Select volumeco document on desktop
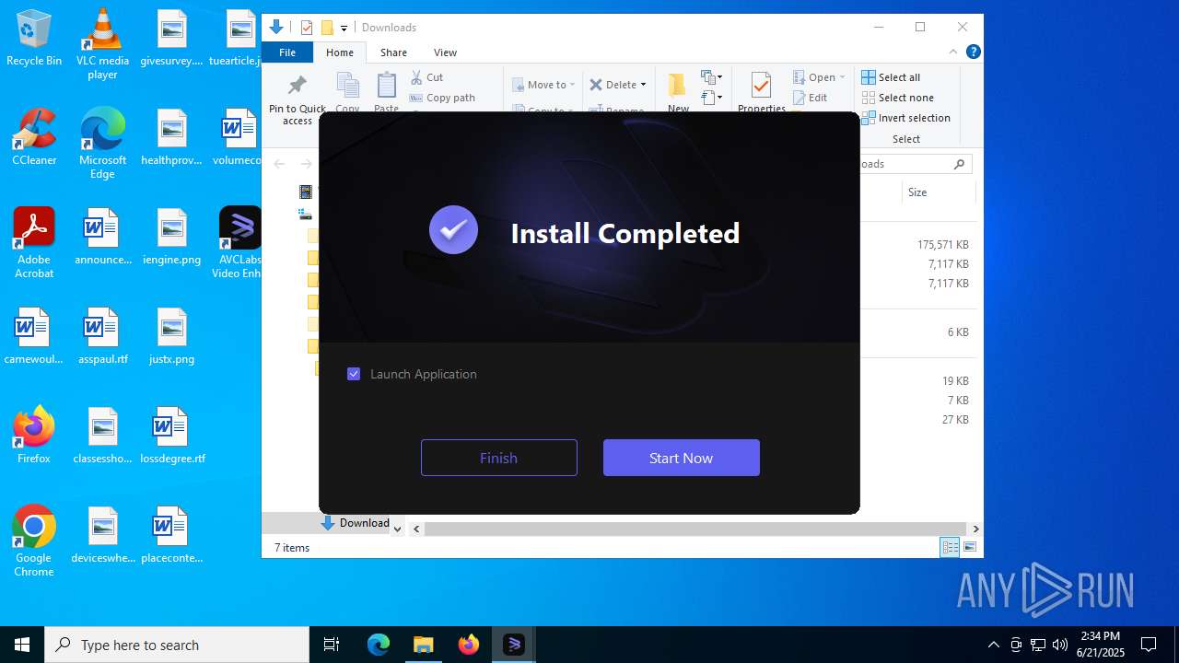The image size is (1179, 663). point(239,137)
